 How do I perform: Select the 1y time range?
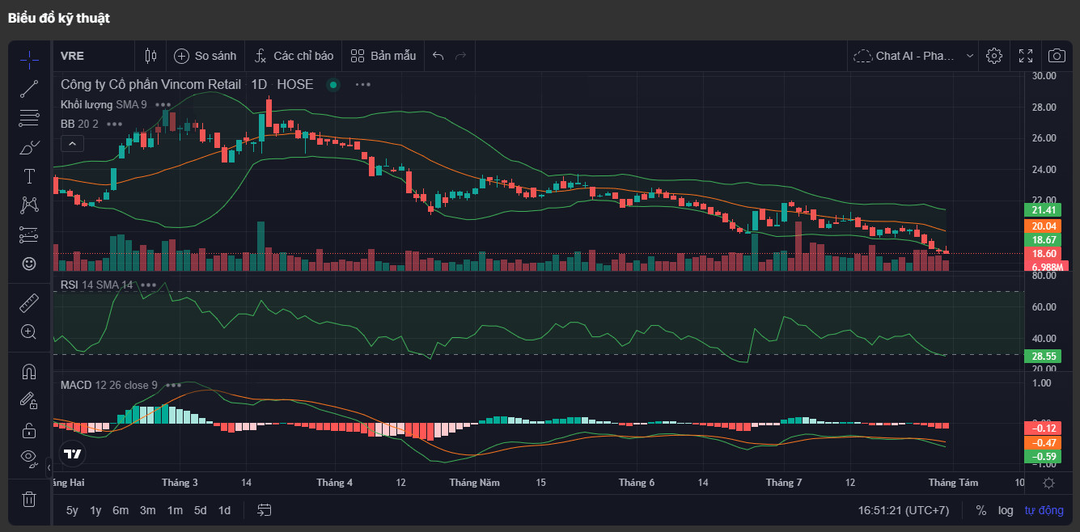95,510
